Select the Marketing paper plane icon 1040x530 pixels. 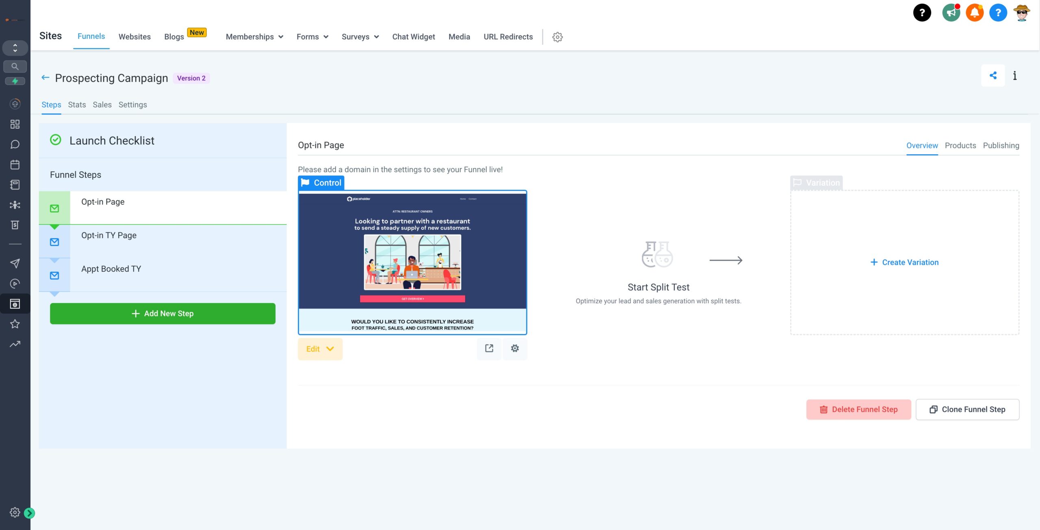click(x=15, y=264)
